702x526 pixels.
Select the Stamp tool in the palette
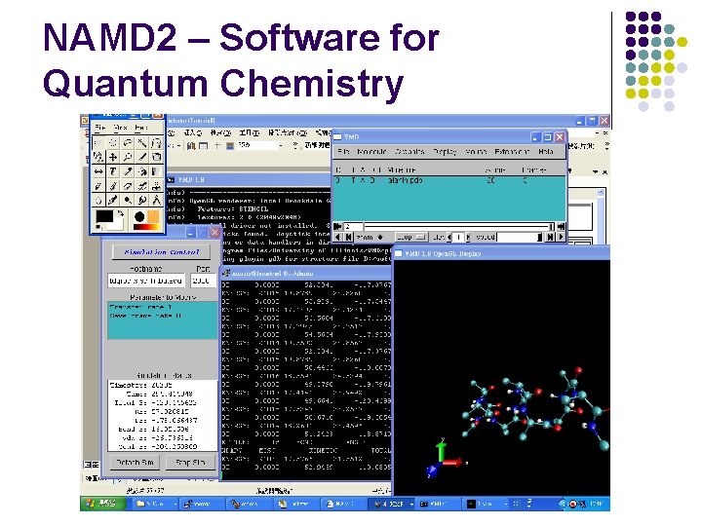pyautogui.click(x=156, y=186)
